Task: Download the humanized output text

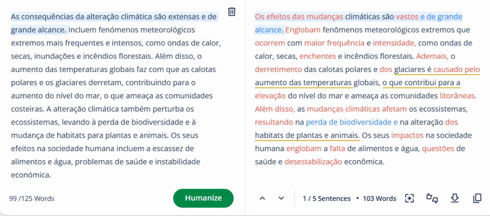Action: [455, 198]
